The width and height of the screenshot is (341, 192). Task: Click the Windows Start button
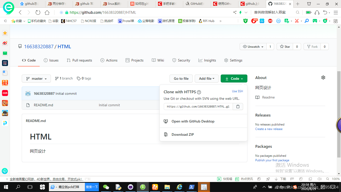[x=6, y=187]
